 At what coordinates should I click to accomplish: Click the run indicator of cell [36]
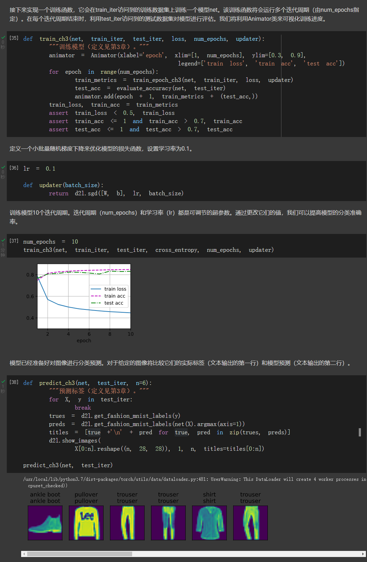click(14, 168)
